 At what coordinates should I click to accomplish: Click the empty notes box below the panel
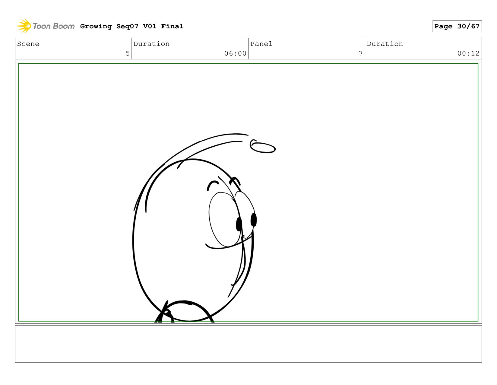click(x=248, y=344)
